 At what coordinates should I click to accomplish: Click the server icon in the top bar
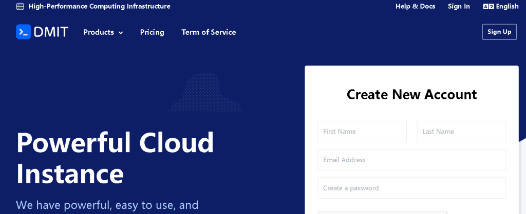pyautogui.click(x=20, y=7)
